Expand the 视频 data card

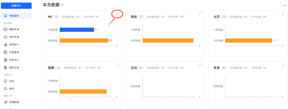118,65
